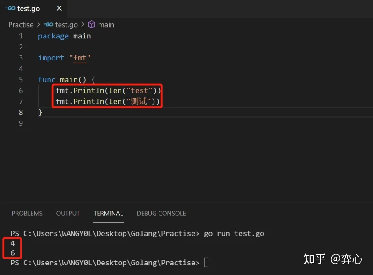
Task: Click the main symbol cube icon
Action: [92, 24]
